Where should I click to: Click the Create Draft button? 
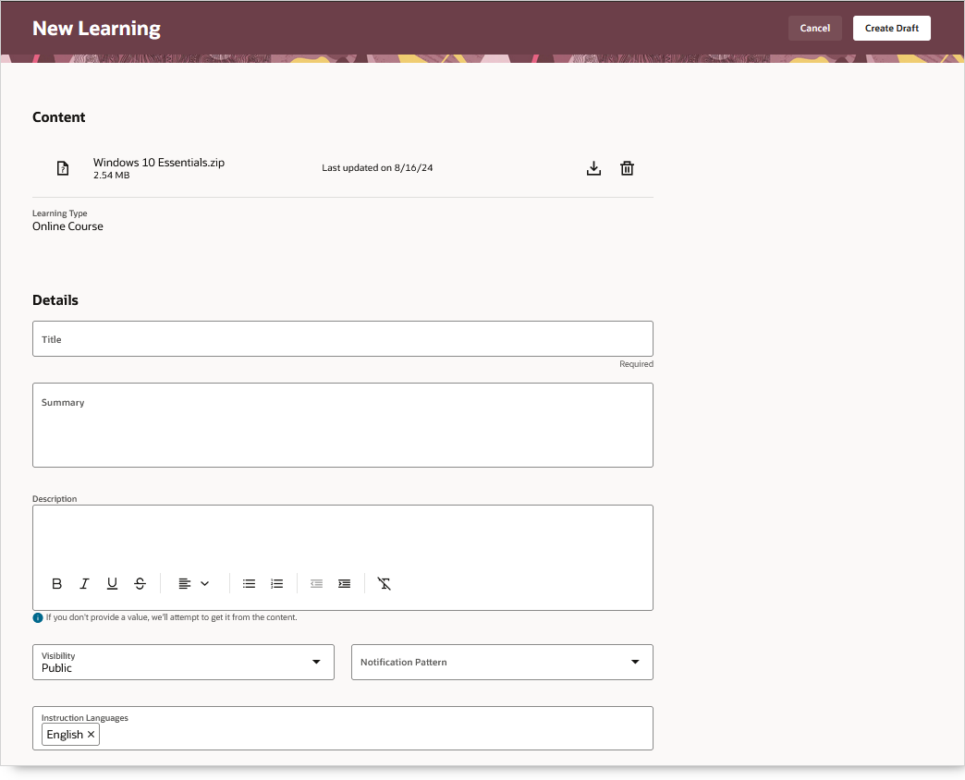coord(891,29)
